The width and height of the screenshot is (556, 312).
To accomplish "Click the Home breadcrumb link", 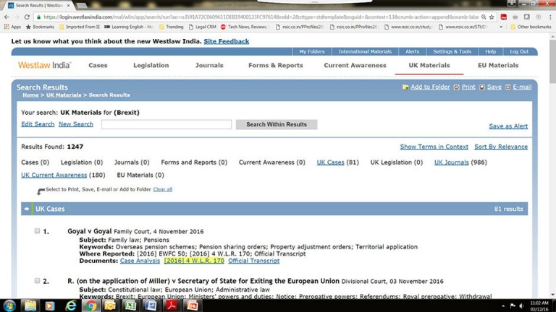I will point(30,95).
